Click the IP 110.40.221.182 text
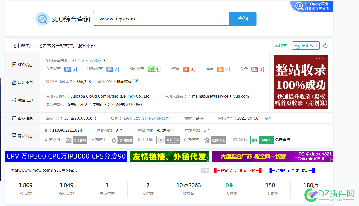The image size is (359, 206). point(67,130)
